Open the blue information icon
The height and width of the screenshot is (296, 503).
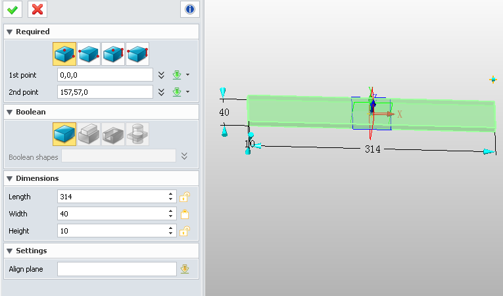[x=190, y=9]
